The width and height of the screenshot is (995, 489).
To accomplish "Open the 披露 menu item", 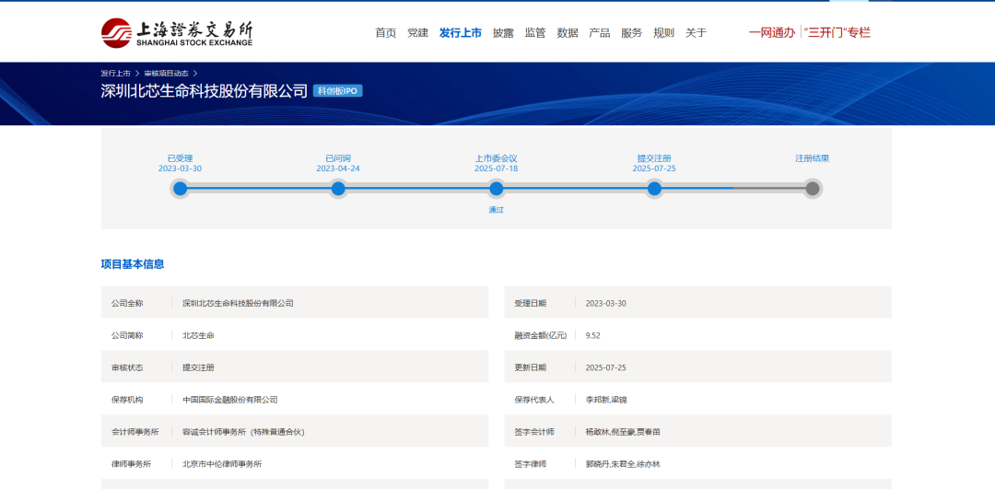I will [x=503, y=33].
